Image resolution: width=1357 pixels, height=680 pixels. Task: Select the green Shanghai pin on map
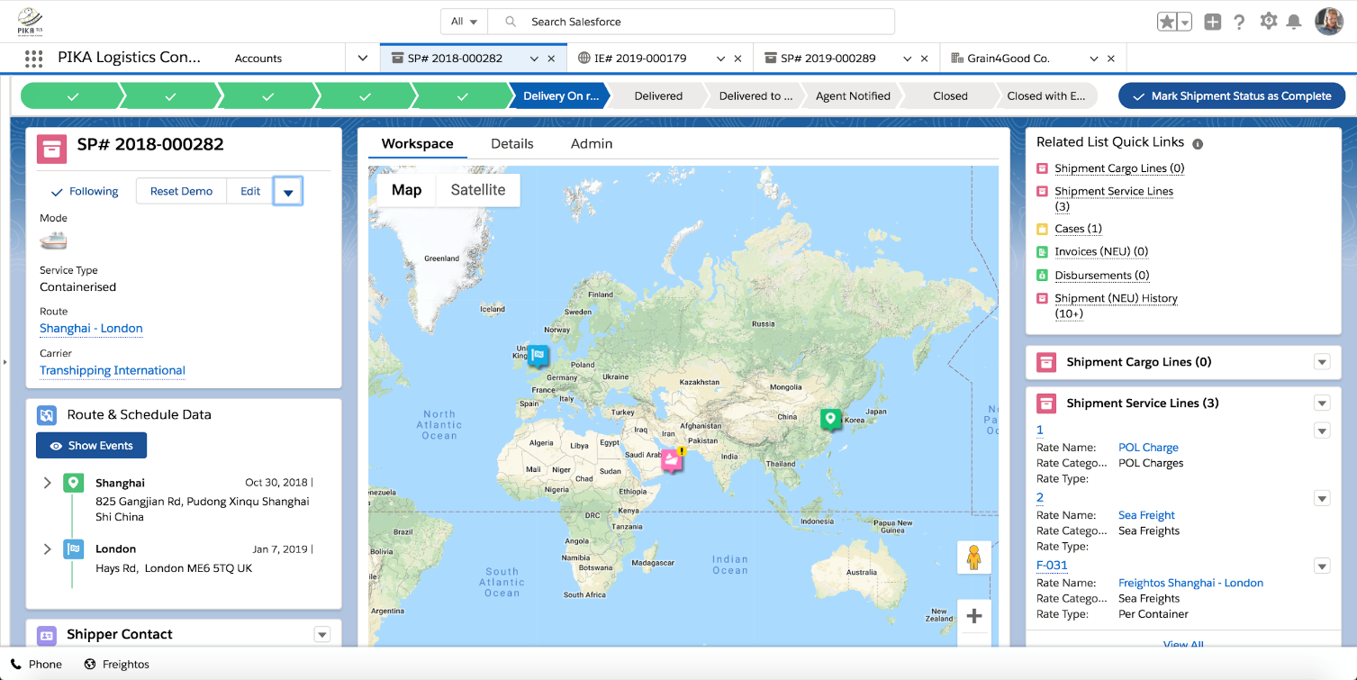[x=830, y=419]
